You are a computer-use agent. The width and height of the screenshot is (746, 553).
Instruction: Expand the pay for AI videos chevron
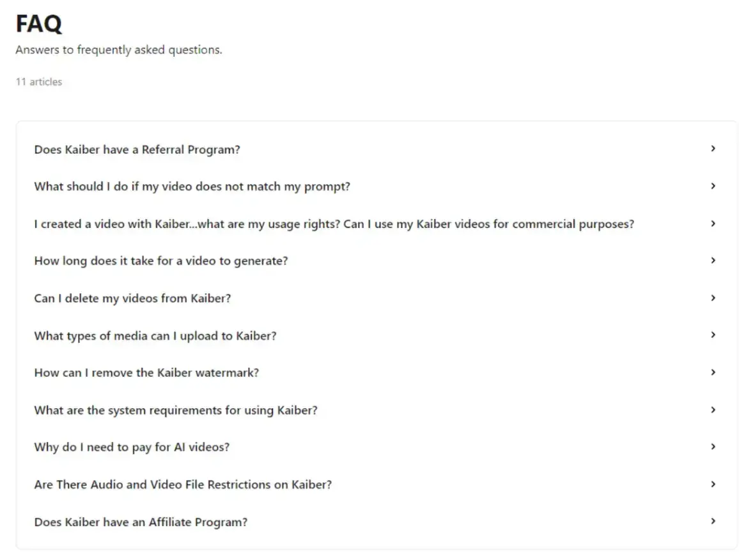(x=713, y=446)
